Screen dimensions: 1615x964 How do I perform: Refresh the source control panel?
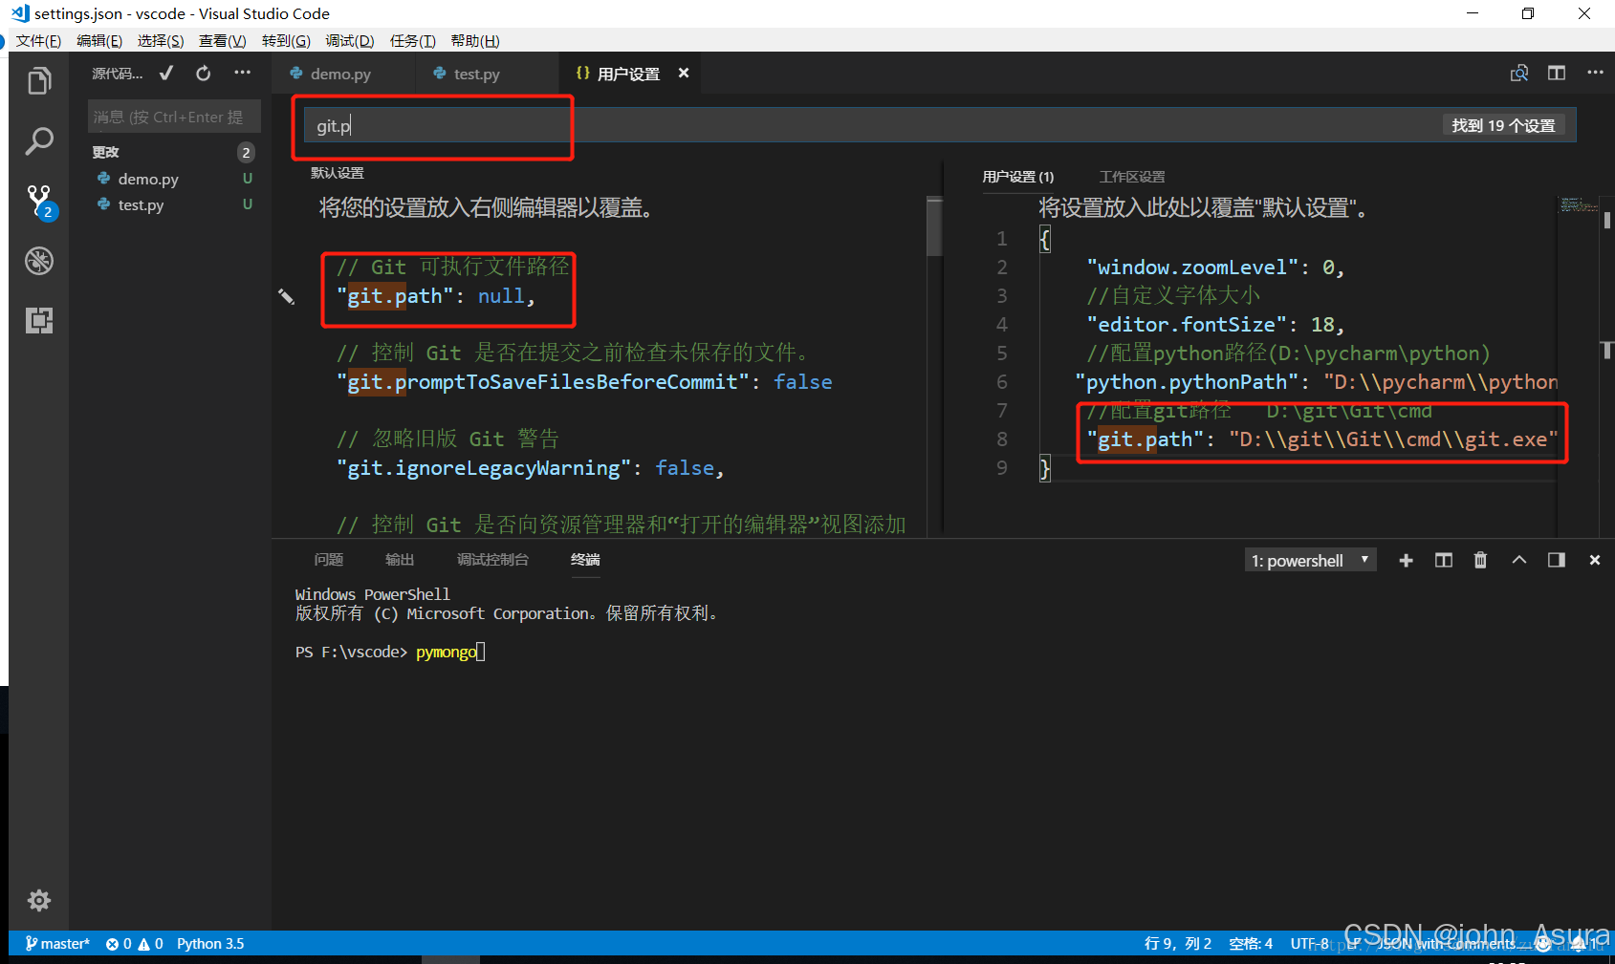[x=204, y=74]
